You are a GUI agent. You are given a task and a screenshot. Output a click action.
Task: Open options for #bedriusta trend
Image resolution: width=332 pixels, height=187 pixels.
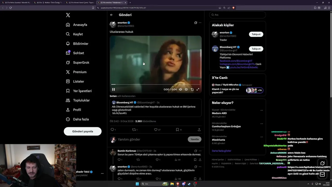coord(261,137)
